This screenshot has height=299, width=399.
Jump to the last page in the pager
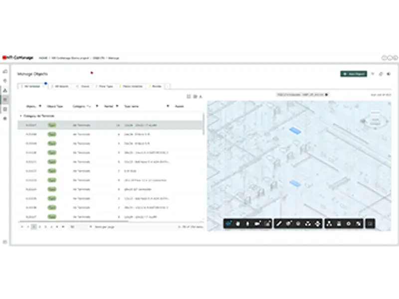(63, 227)
